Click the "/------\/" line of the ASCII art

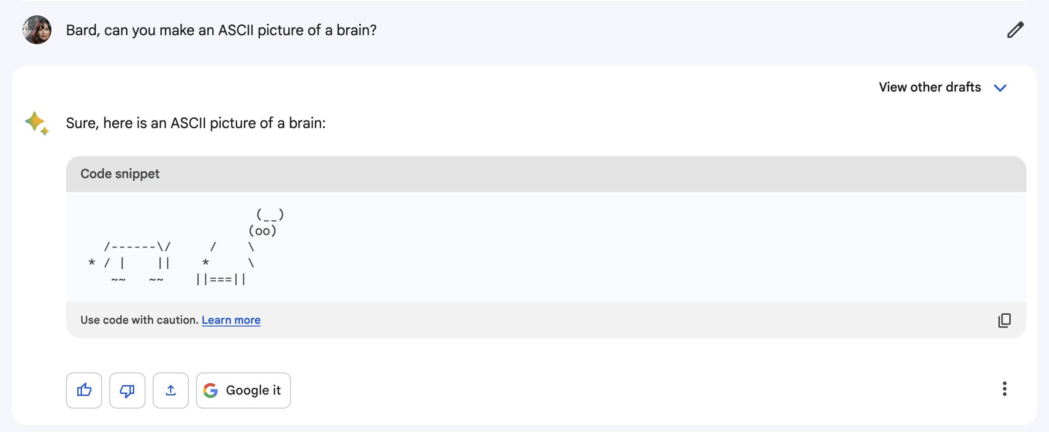pyautogui.click(x=137, y=247)
